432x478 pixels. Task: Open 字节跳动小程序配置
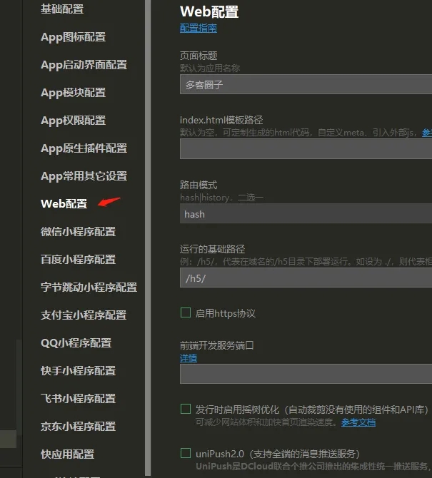tap(89, 288)
